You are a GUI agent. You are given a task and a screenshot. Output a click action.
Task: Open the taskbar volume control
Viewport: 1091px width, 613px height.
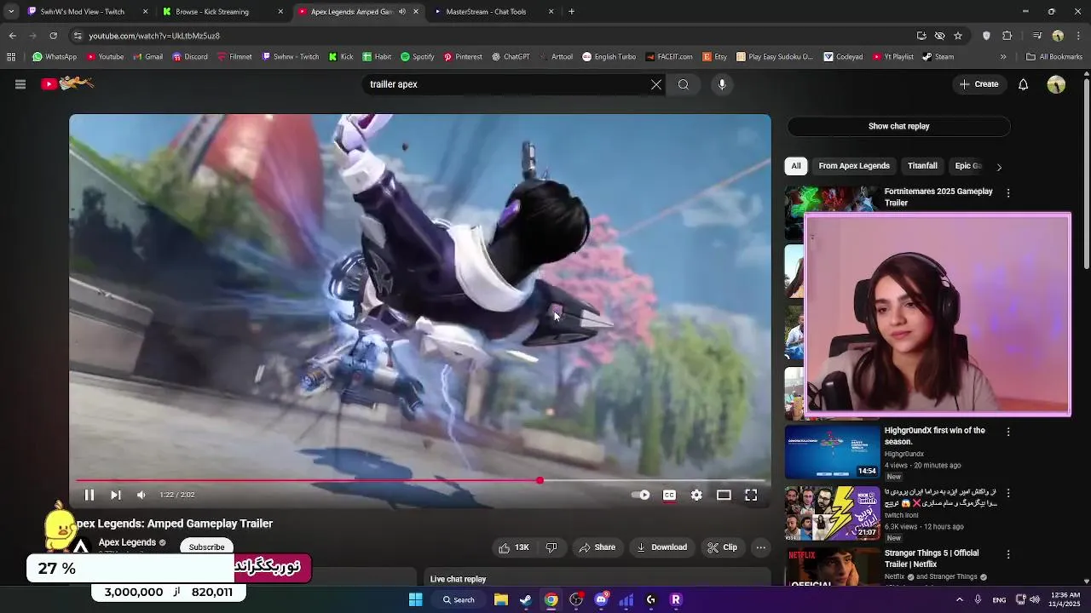[x=1035, y=599]
